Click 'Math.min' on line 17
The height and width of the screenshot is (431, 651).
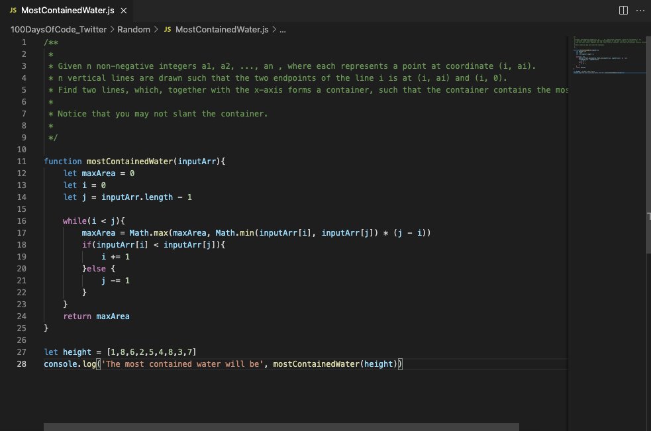click(234, 233)
